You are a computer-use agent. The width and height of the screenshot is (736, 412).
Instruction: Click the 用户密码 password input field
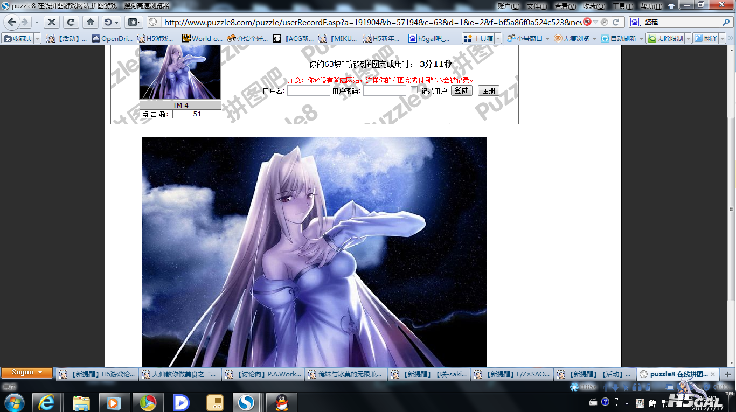click(x=385, y=91)
